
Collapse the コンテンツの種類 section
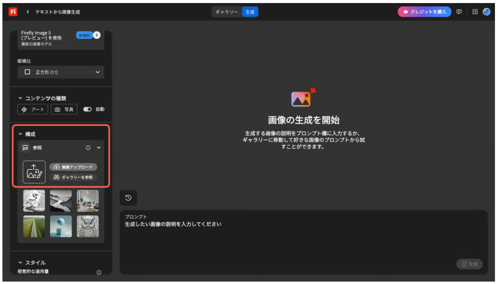(x=20, y=98)
